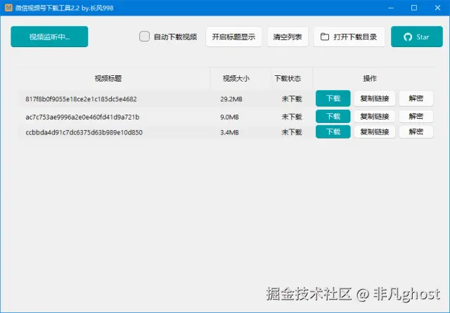
Task: Click 未下载 status in the 29.2MB row
Action: [292, 99]
